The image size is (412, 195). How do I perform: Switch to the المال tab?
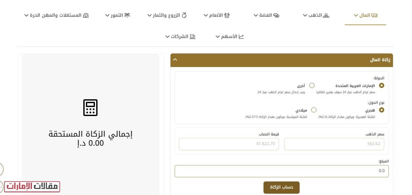365,15
